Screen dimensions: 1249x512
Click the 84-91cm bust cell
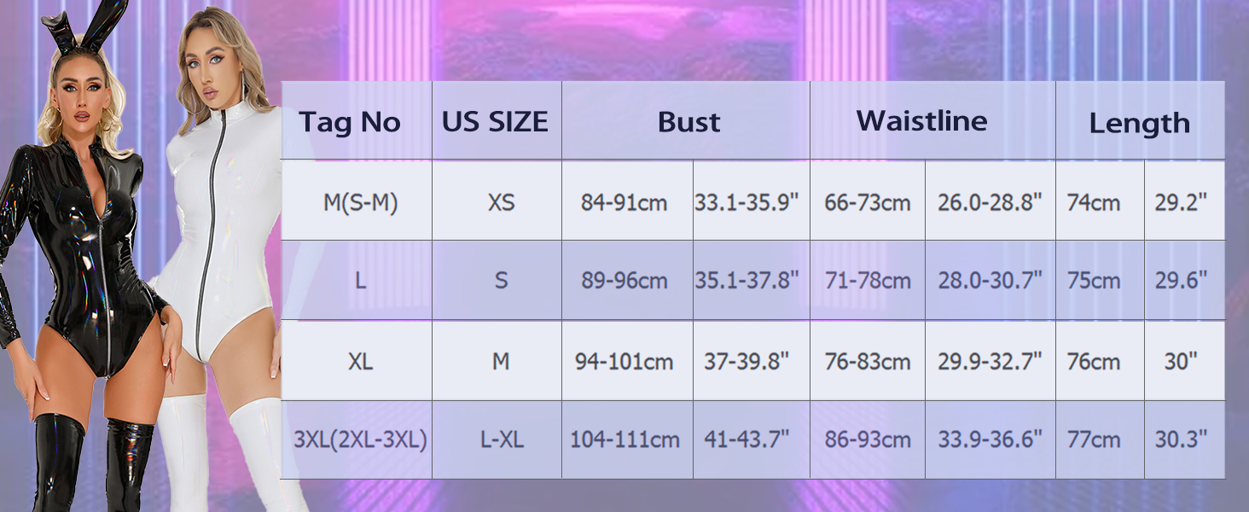coord(624,202)
